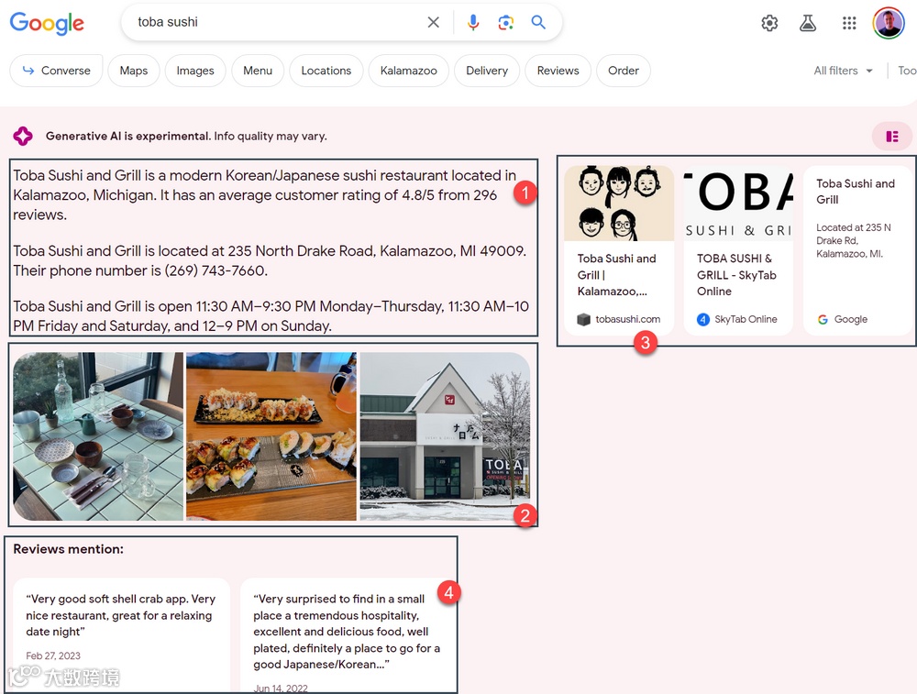Click the phone number (269) 743-7660 text
Image resolution: width=917 pixels, height=694 pixels.
click(x=215, y=270)
